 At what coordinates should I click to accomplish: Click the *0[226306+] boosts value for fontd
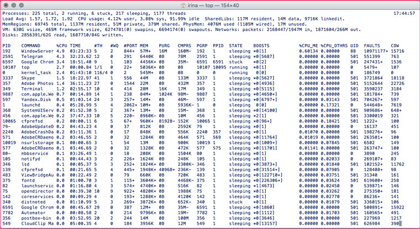(x=268, y=180)
